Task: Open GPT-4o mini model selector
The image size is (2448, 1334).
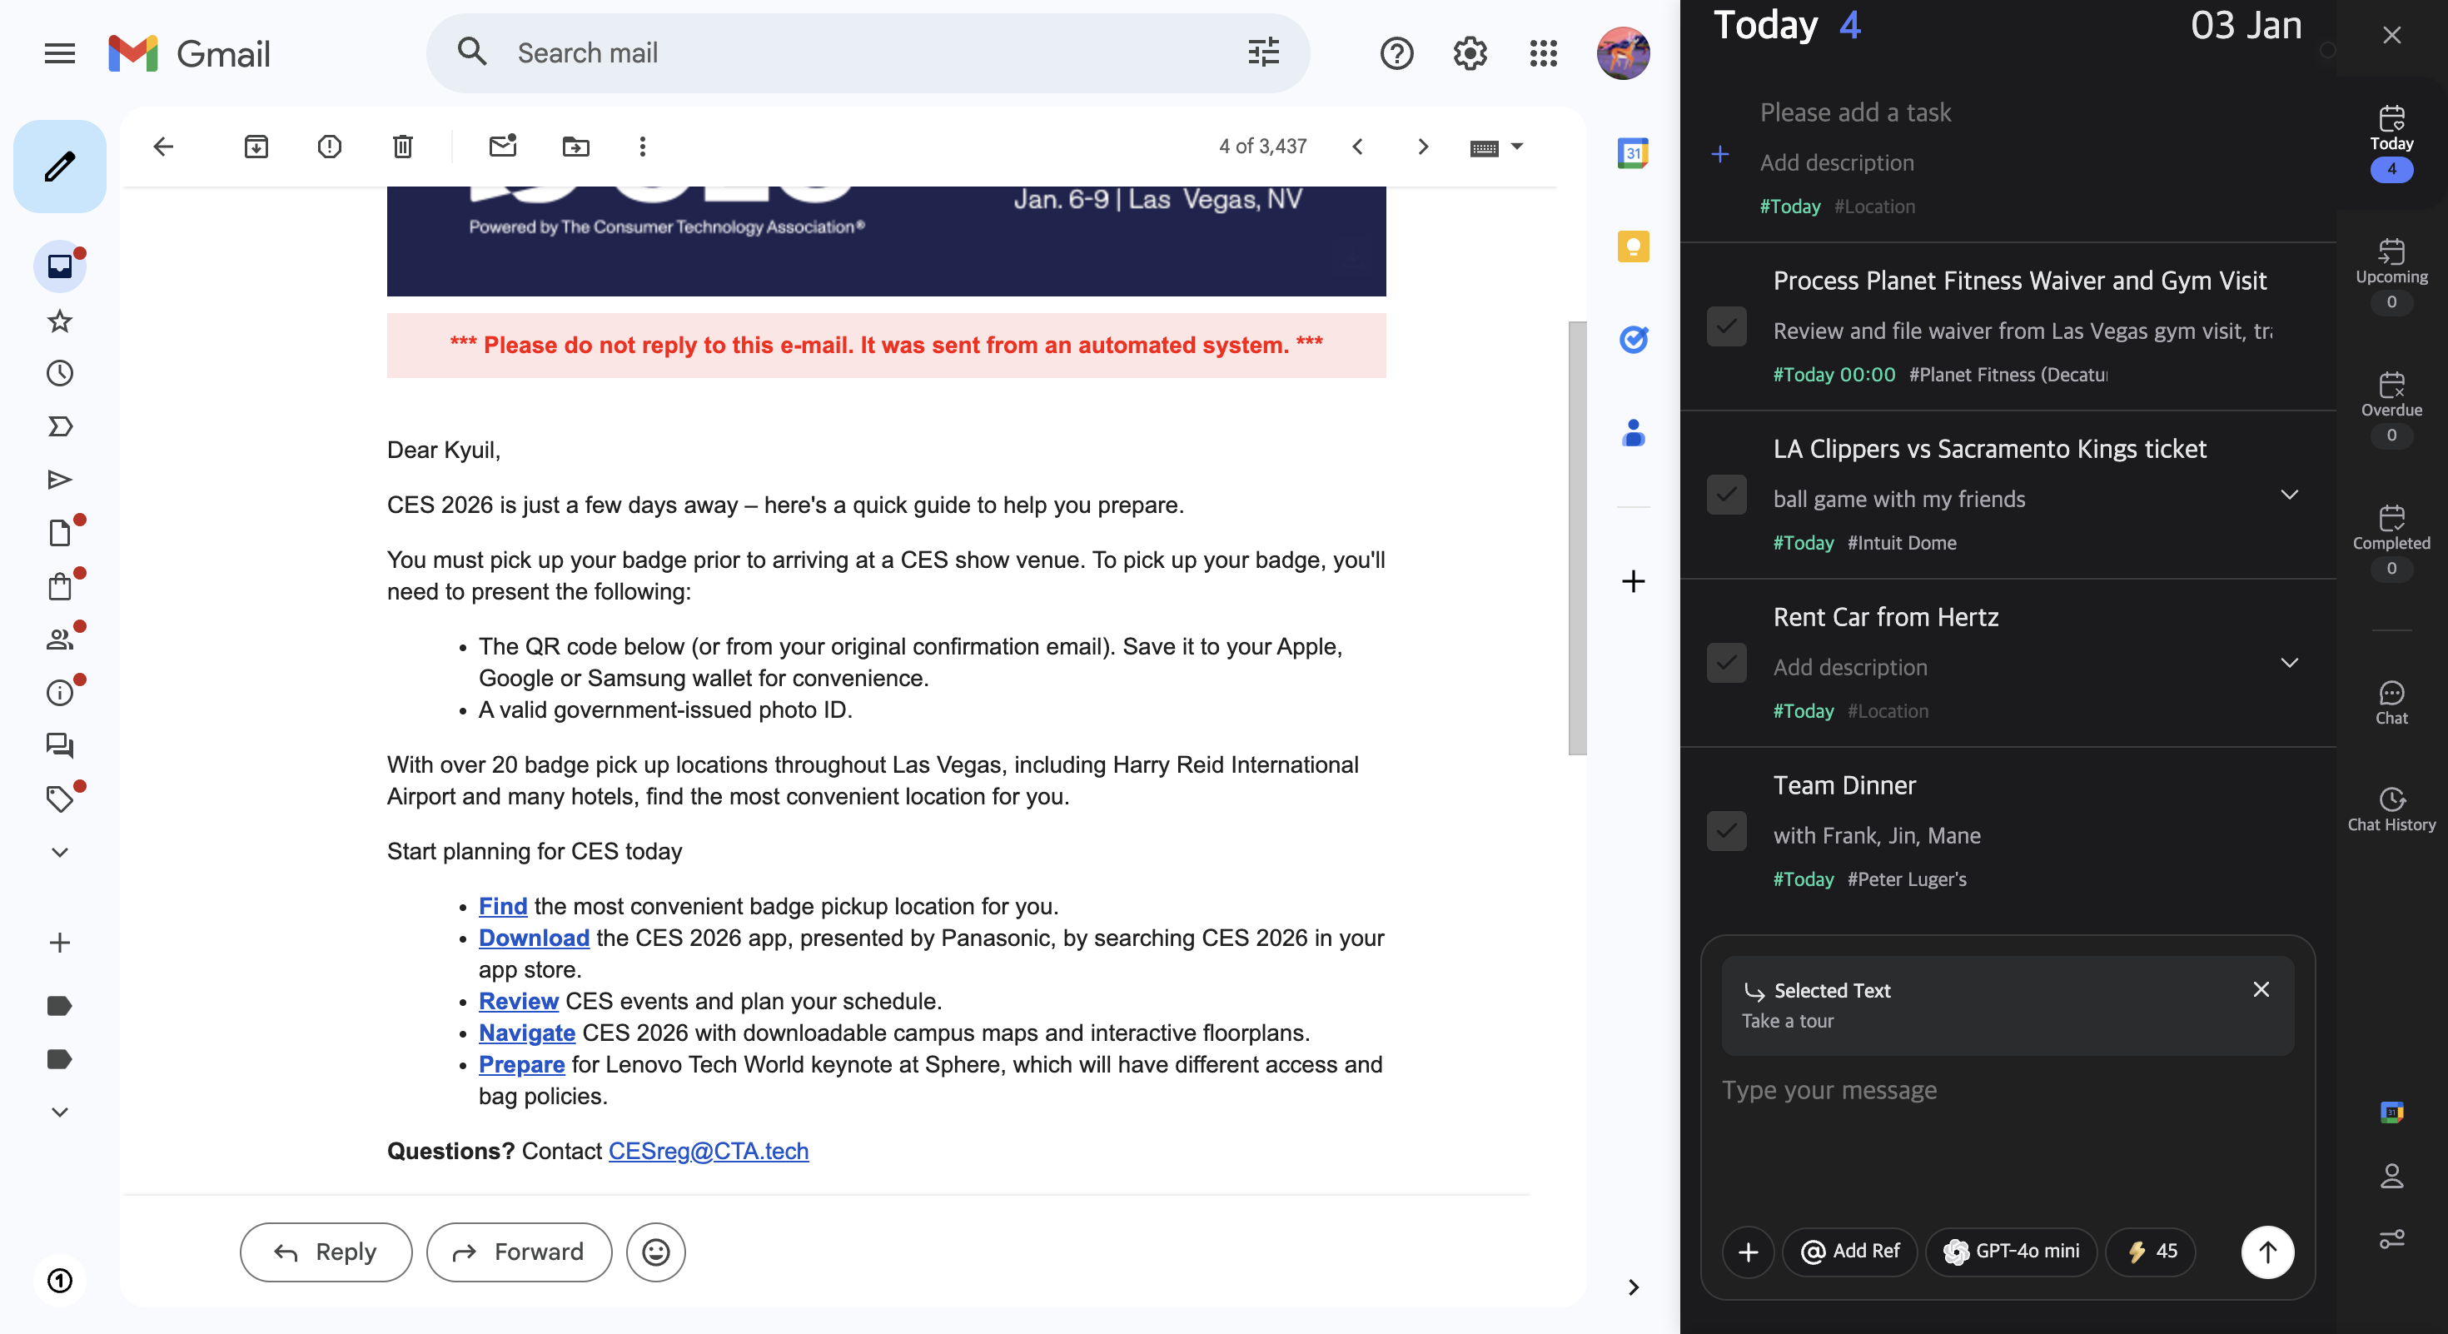Action: (x=2011, y=1252)
